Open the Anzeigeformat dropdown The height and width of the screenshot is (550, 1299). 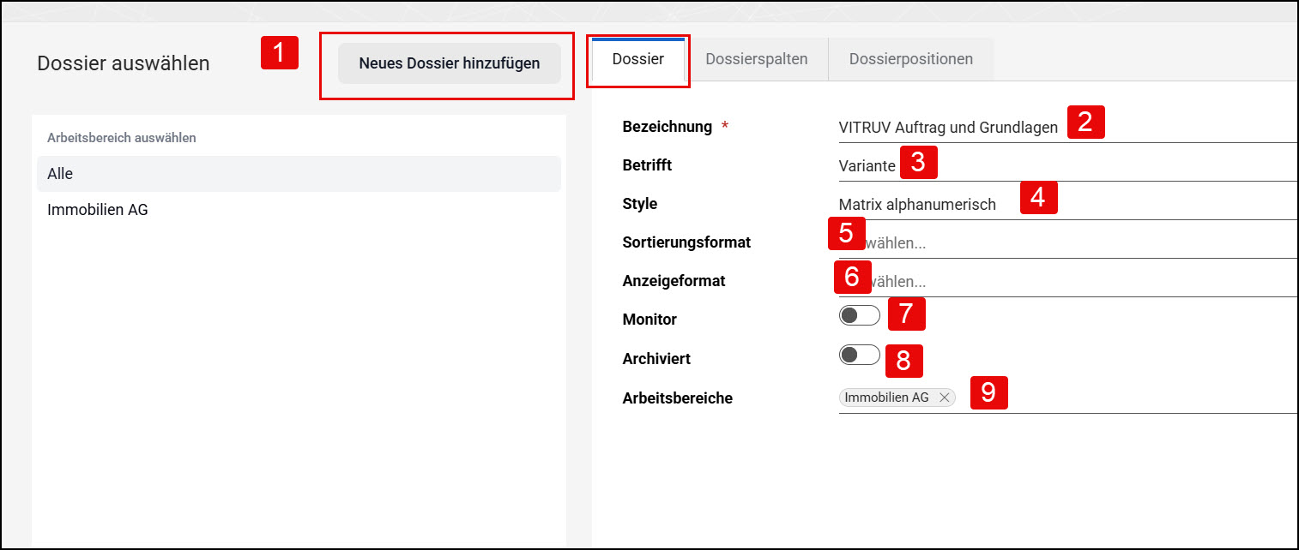[x=1068, y=282]
